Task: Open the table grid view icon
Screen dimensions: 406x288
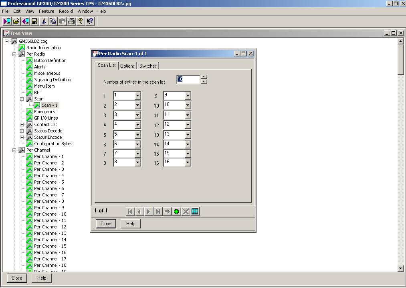Action: click(195, 212)
